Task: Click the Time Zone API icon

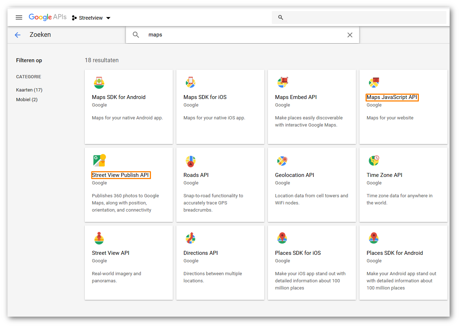Action: pyautogui.click(x=374, y=160)
